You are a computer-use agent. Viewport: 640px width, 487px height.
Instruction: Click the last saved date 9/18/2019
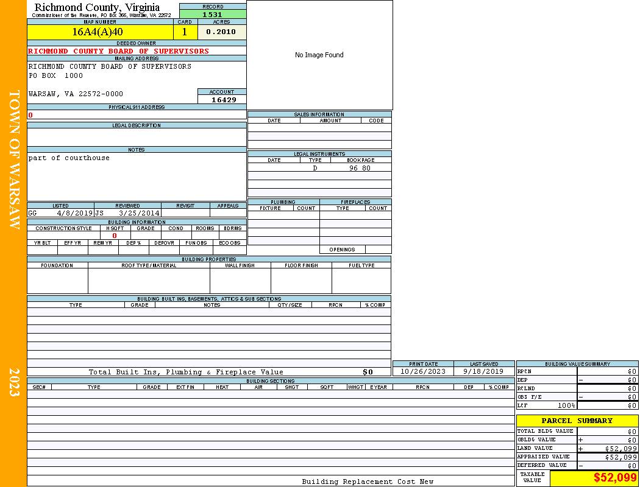pyautogui.click(x=483, y=371)
